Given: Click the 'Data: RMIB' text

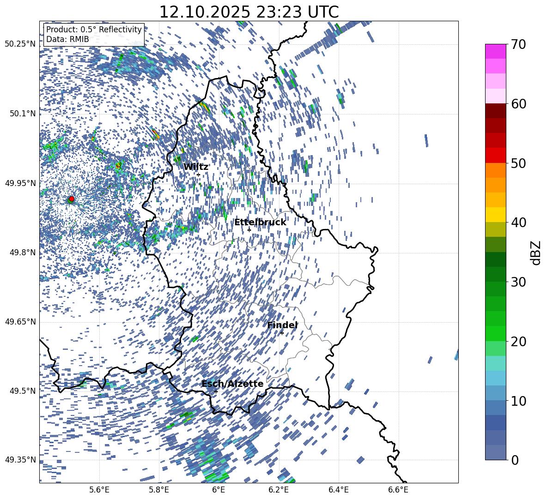Looking at the screenshot, I should [x=67, y=39].
